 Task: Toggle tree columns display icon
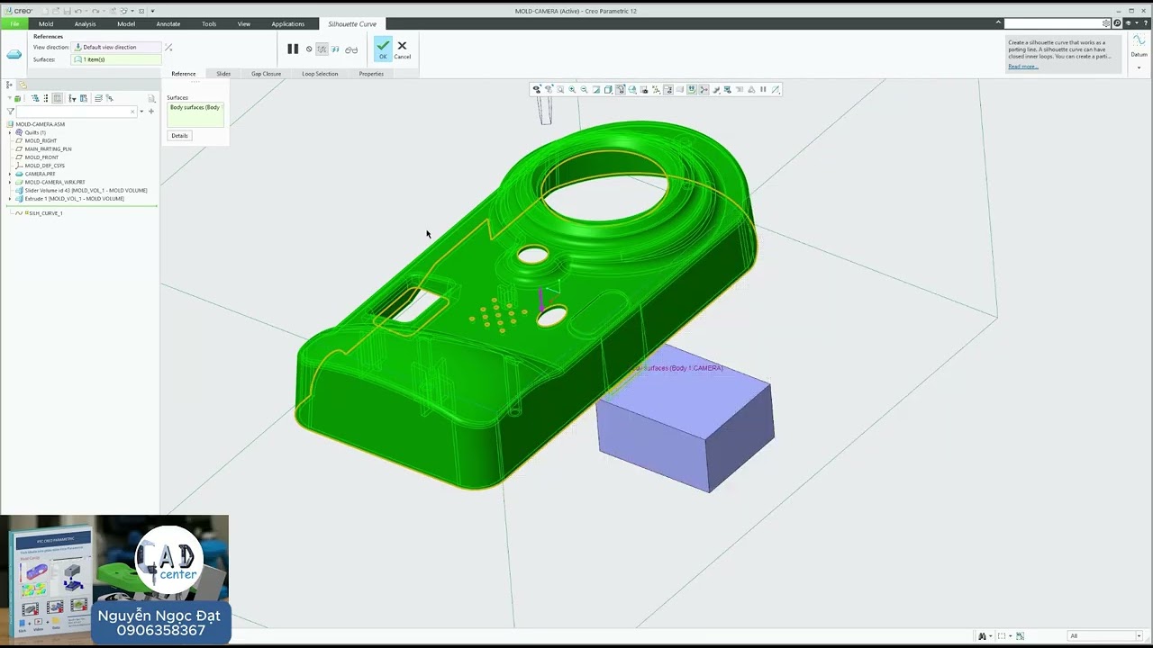(x=57, y=99)
